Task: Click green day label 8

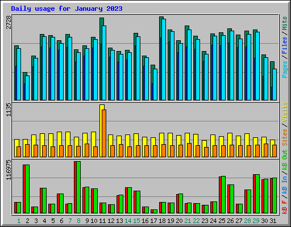Action: pyautogui.click(x=78, y=221)
